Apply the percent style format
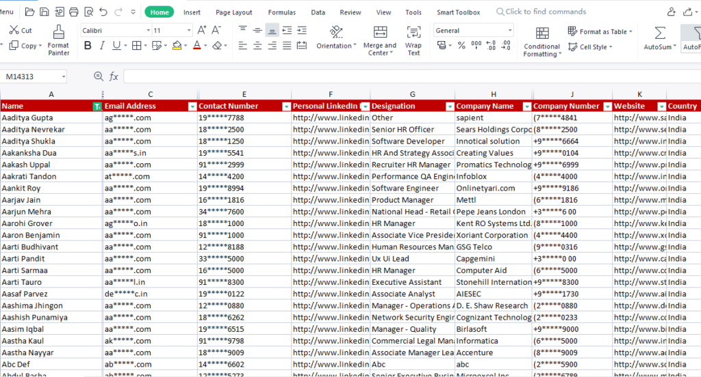The width and height of the screenshot is (701, 377). tap(461, 46)
